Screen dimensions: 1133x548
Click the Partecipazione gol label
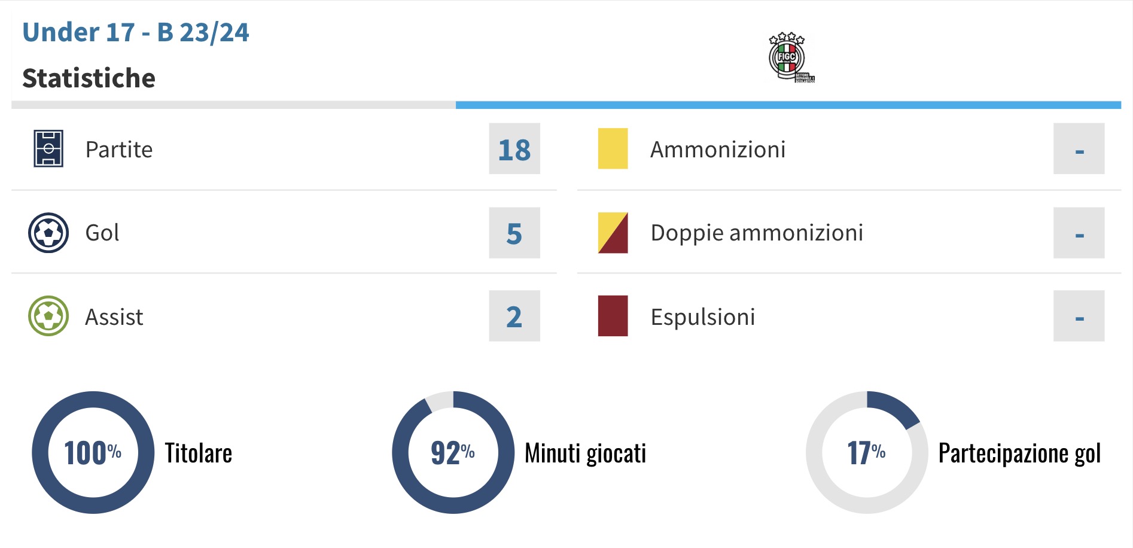(x=1019, y=453)
